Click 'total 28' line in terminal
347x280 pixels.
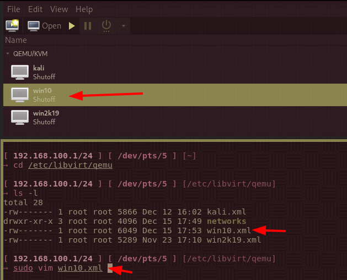click(x=23, y=202)
